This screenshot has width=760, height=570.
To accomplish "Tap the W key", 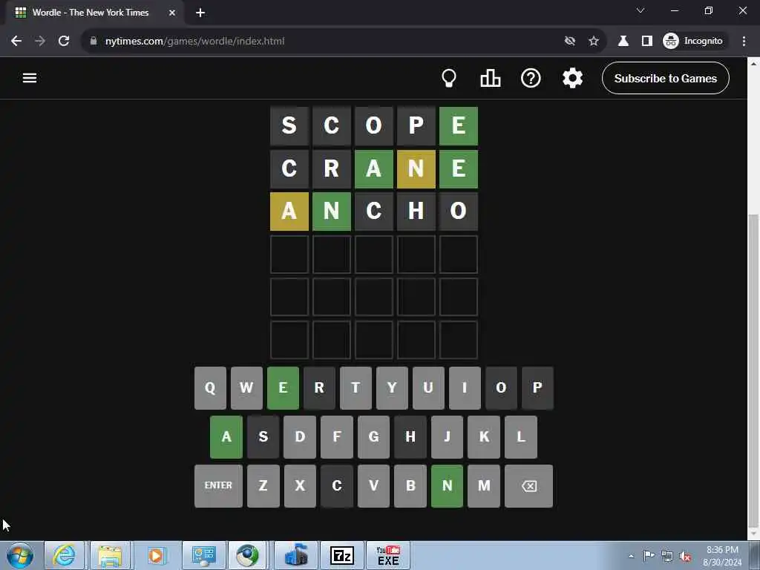I will (246, 387).
